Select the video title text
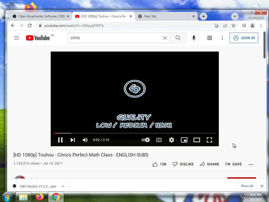Image resolution: width=269 pixels, height=202 pixels. point(81,155)
